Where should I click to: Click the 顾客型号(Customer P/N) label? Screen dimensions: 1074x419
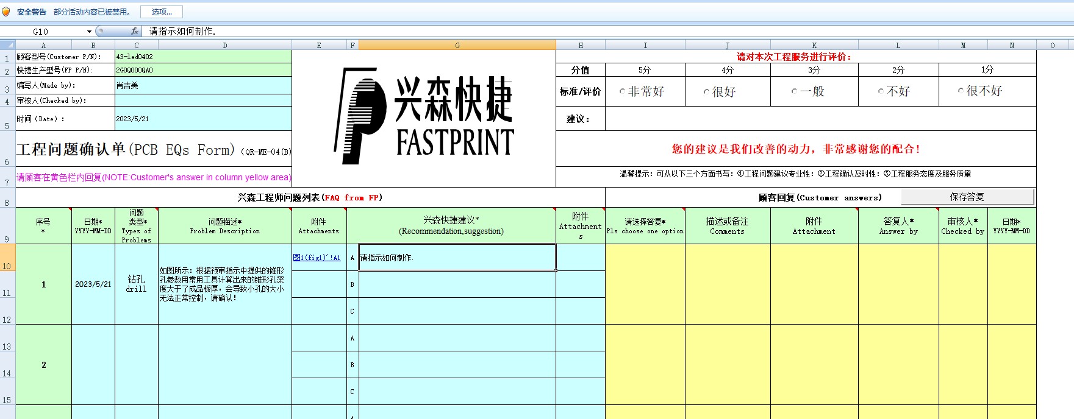click(x=59, y=57)
